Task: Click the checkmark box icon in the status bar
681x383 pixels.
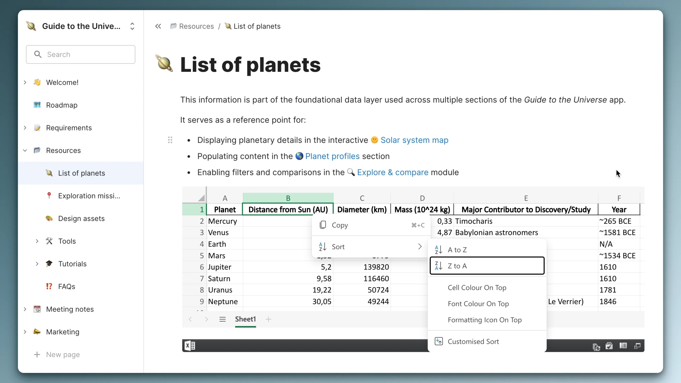Action: (x=609, y=346)
